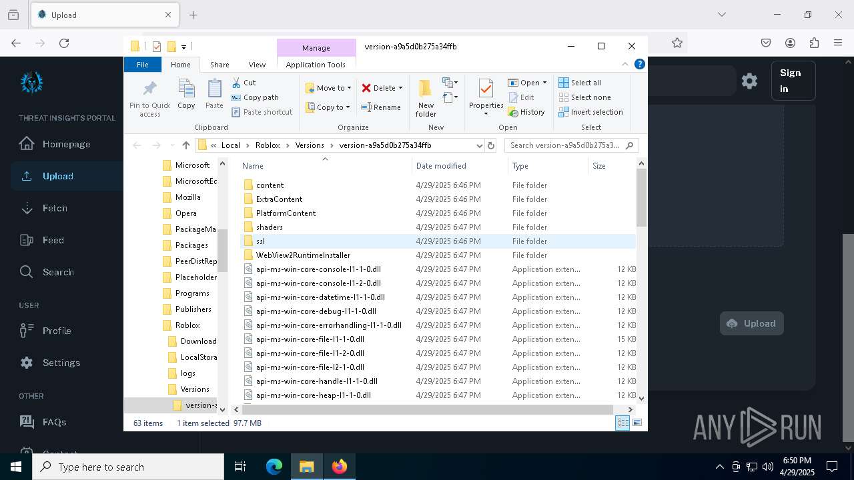Open Homepage in Threat Insights Portal
Viewport: 854px width, 480px height.
(66, 144)
